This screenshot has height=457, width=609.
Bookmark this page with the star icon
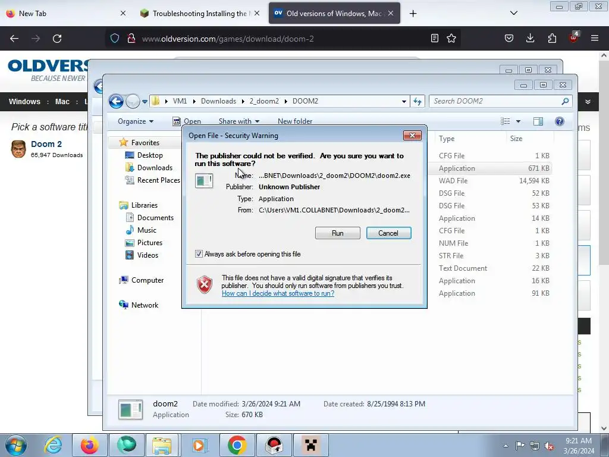pos(451,38)
